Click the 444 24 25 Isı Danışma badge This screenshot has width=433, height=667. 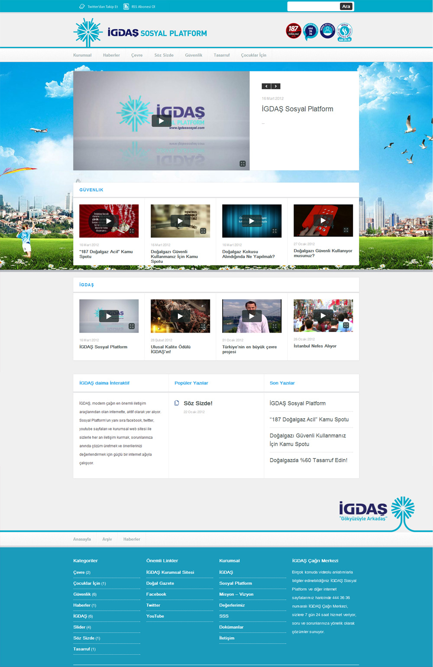click(344, 32)
